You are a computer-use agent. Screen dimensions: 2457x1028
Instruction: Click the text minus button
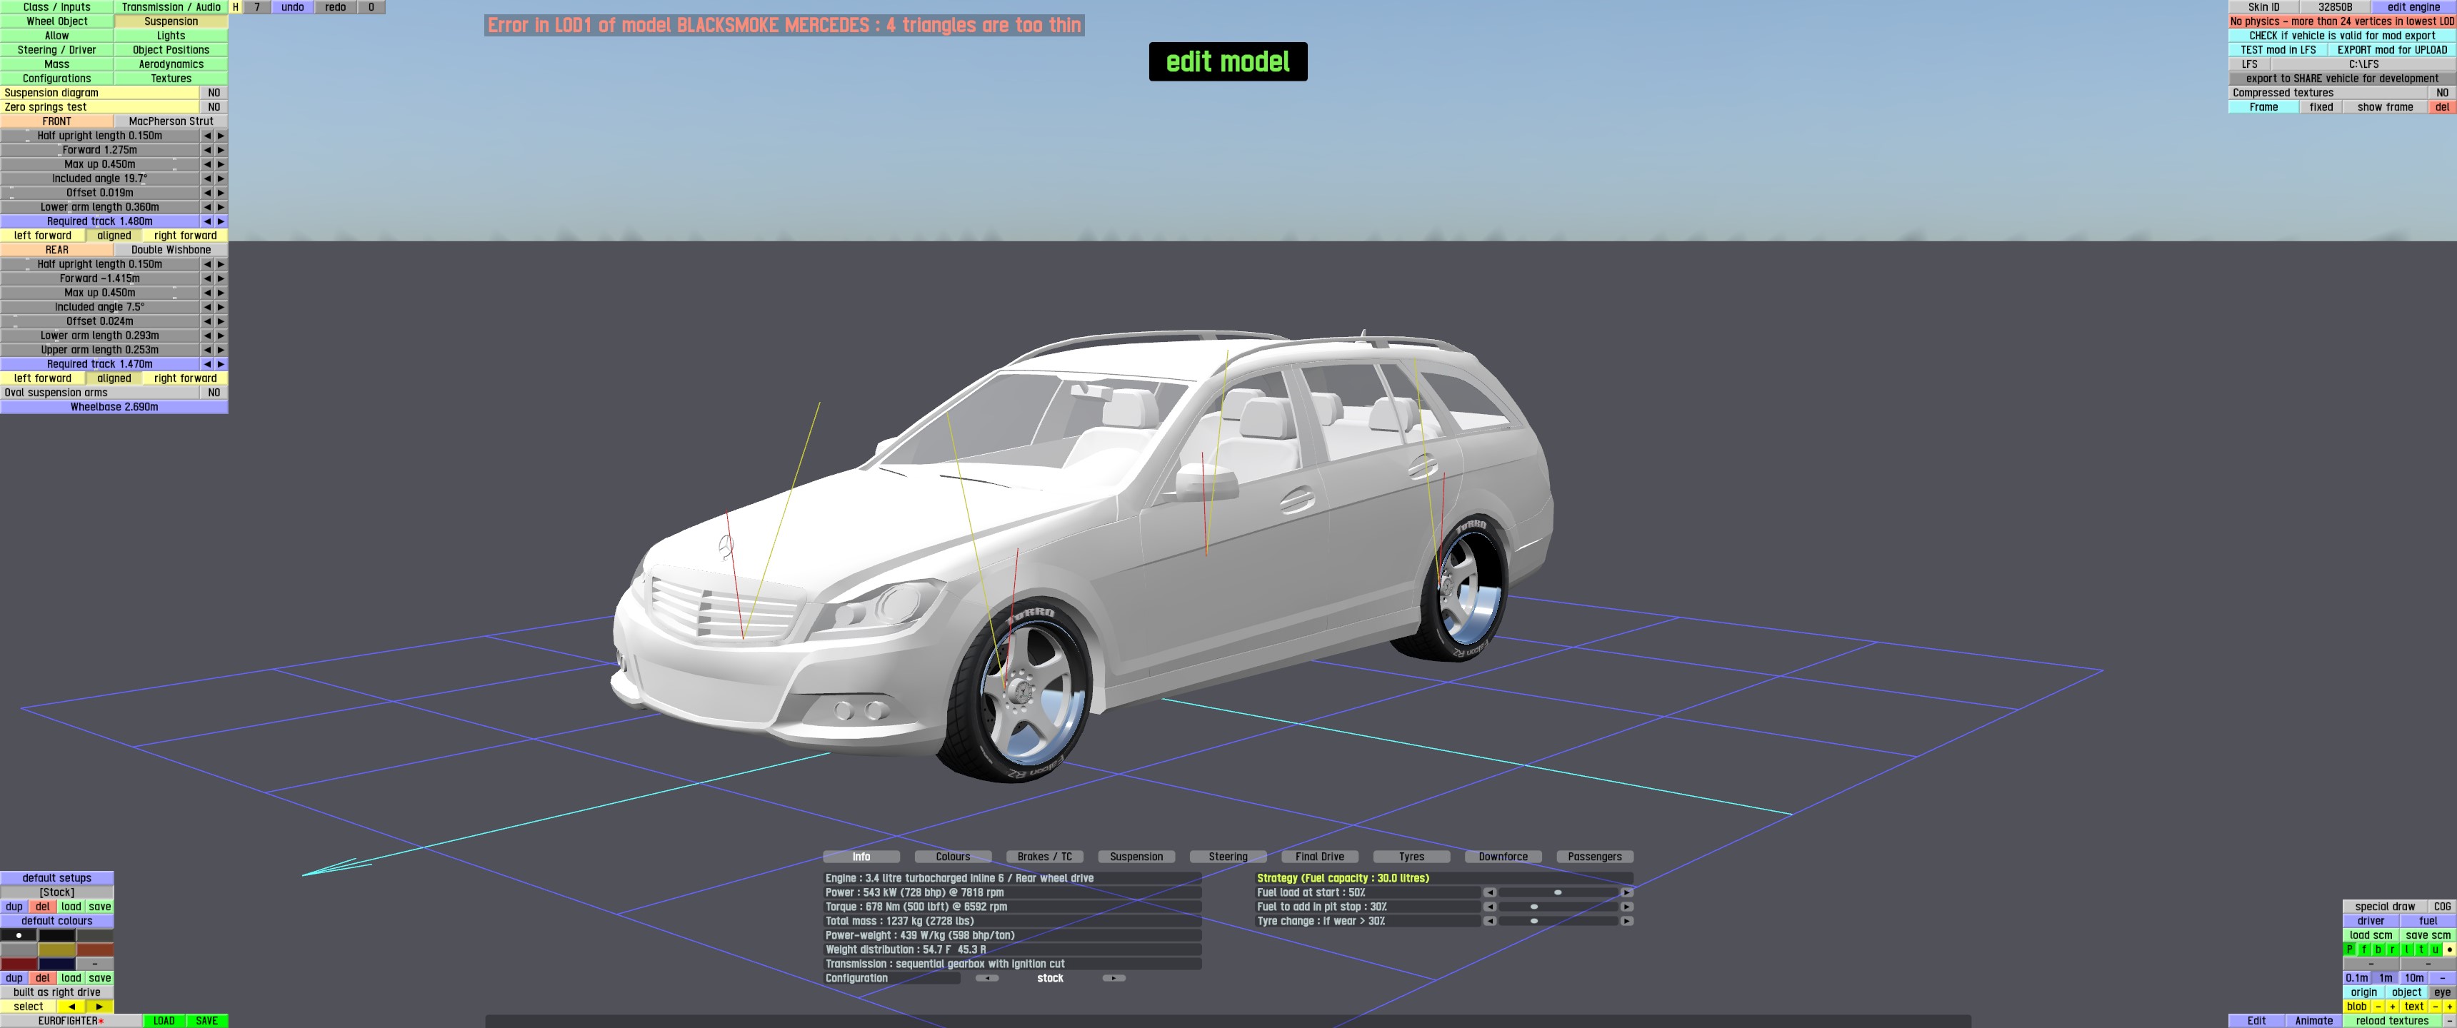point(2435,1006)
